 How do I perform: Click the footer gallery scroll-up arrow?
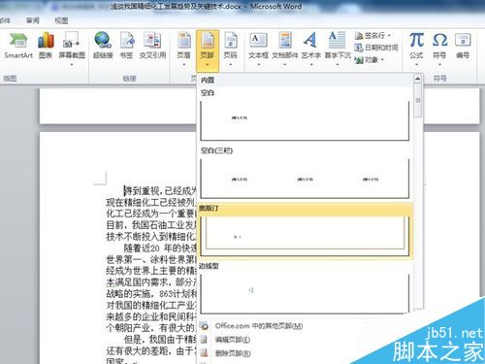click(418, 79)
